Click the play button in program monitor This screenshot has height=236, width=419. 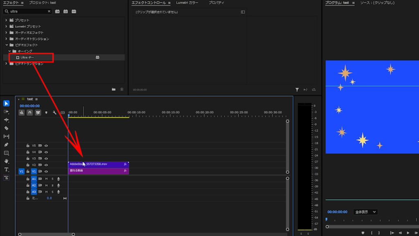pos(408,233)
